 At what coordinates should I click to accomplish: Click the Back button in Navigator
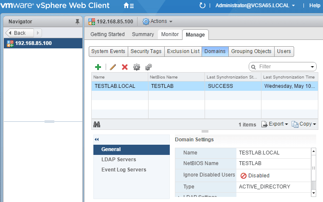click(17, 33)
